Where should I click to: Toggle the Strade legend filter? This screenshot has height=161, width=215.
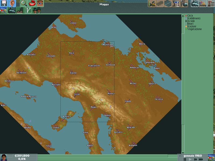point(190,21)
